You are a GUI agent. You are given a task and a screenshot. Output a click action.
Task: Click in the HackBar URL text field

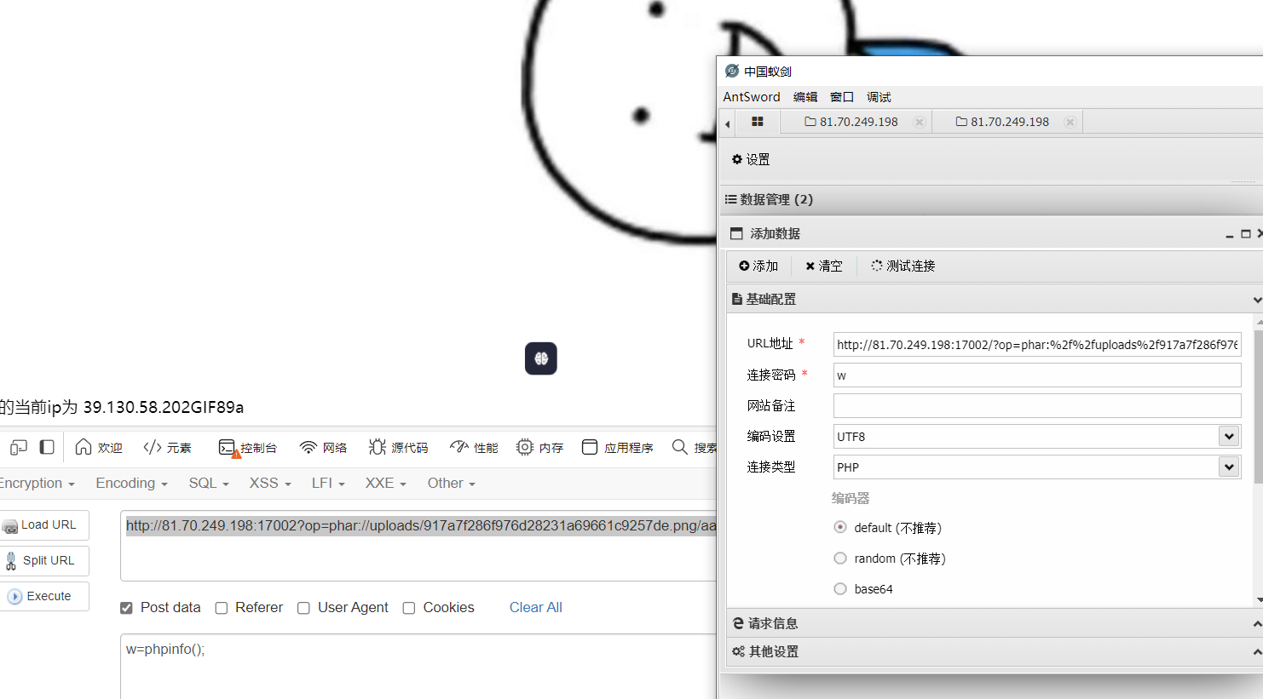(418, 546)
